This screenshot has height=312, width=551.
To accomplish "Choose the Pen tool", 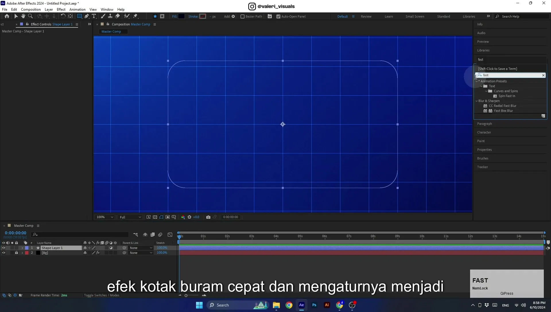I will coord(87,16).
